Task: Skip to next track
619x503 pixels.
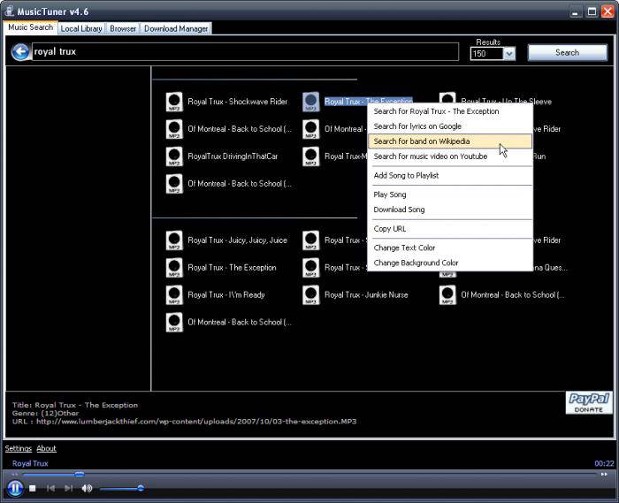Action: pyautogui.click(x=68, y=488)
